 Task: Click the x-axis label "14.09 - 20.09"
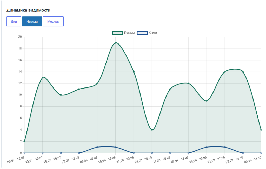pos(198,159)
